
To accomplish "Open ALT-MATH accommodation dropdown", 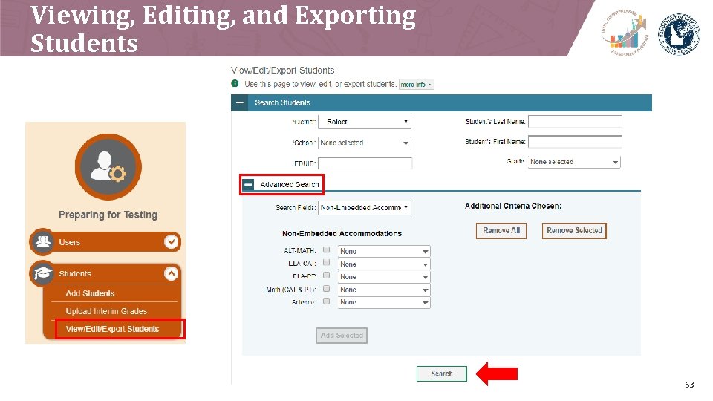I will click(384, 252).
